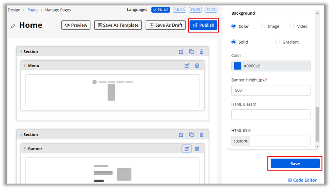Open the Code Editor
Viewport: 331px width, 189px height.
click(302, 180)
